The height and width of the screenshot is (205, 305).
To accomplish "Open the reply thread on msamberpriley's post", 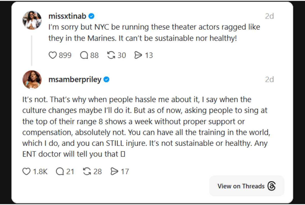I will click(60, 171).
